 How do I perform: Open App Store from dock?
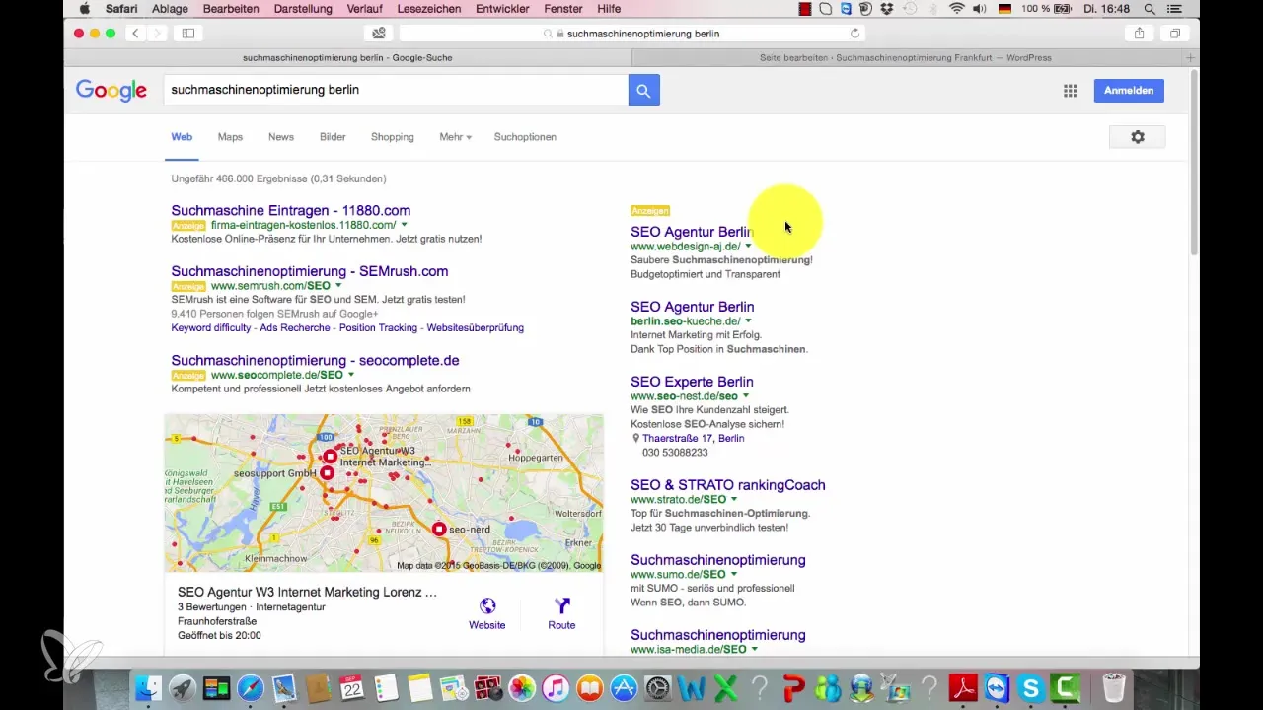[x=624, y=687]
